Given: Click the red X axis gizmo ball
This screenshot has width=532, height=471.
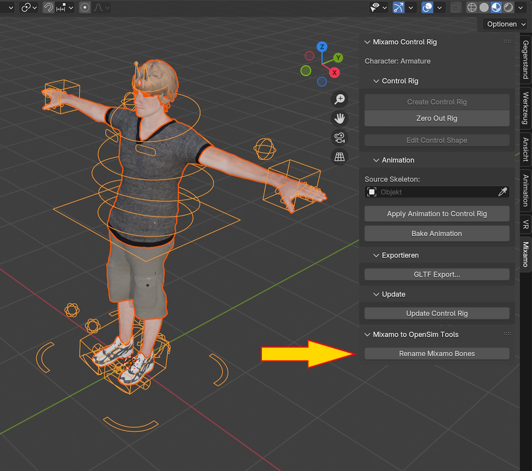Looking at the screenshot, I should 334,73.
